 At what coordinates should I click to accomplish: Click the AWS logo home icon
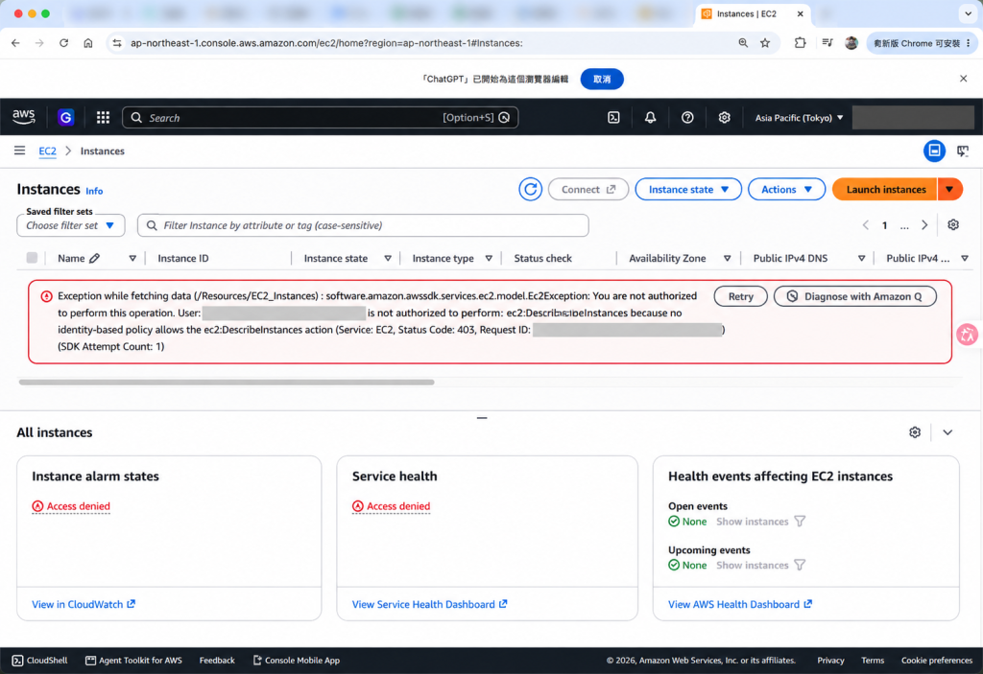coord(24,117)
